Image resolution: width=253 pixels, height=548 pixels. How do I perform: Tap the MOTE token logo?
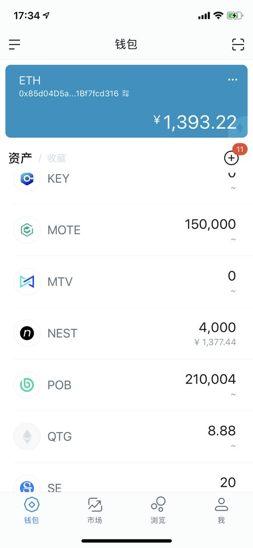pyautogui.click(x=27, y=230)
